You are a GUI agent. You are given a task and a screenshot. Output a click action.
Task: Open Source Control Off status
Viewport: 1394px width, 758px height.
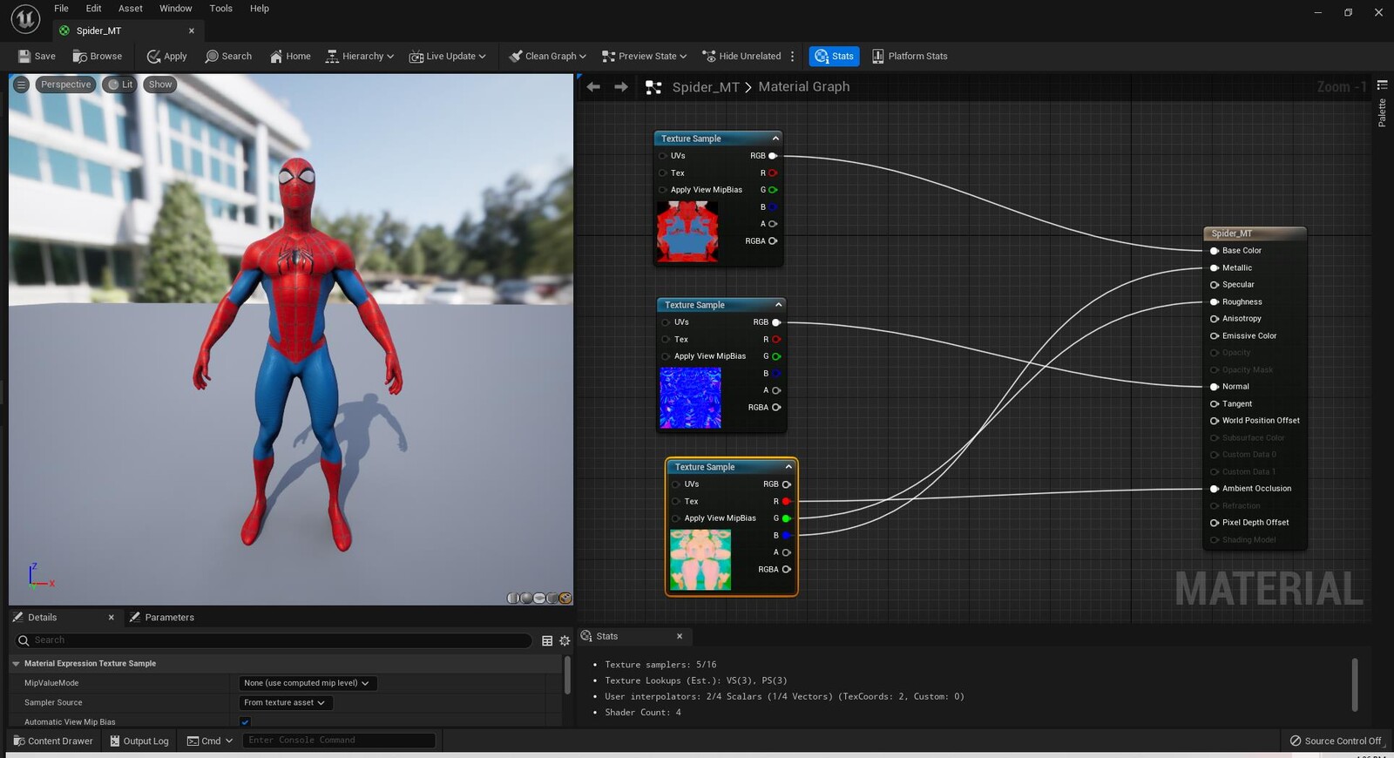(1336, 741)
